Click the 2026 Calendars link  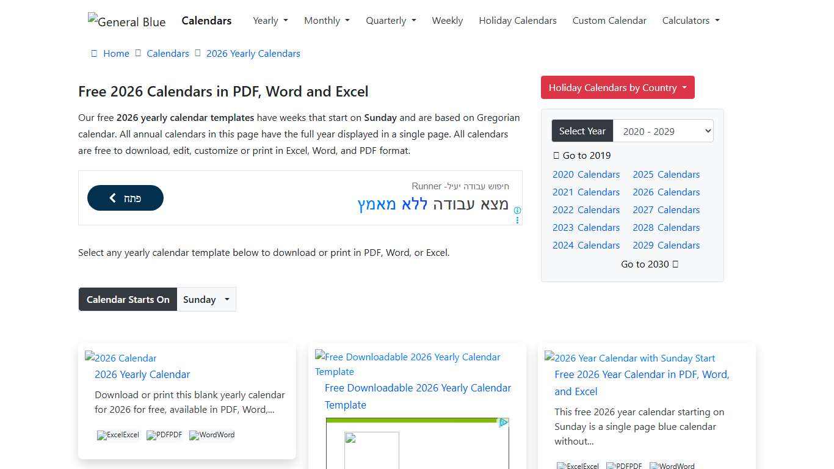coord(665,192)
